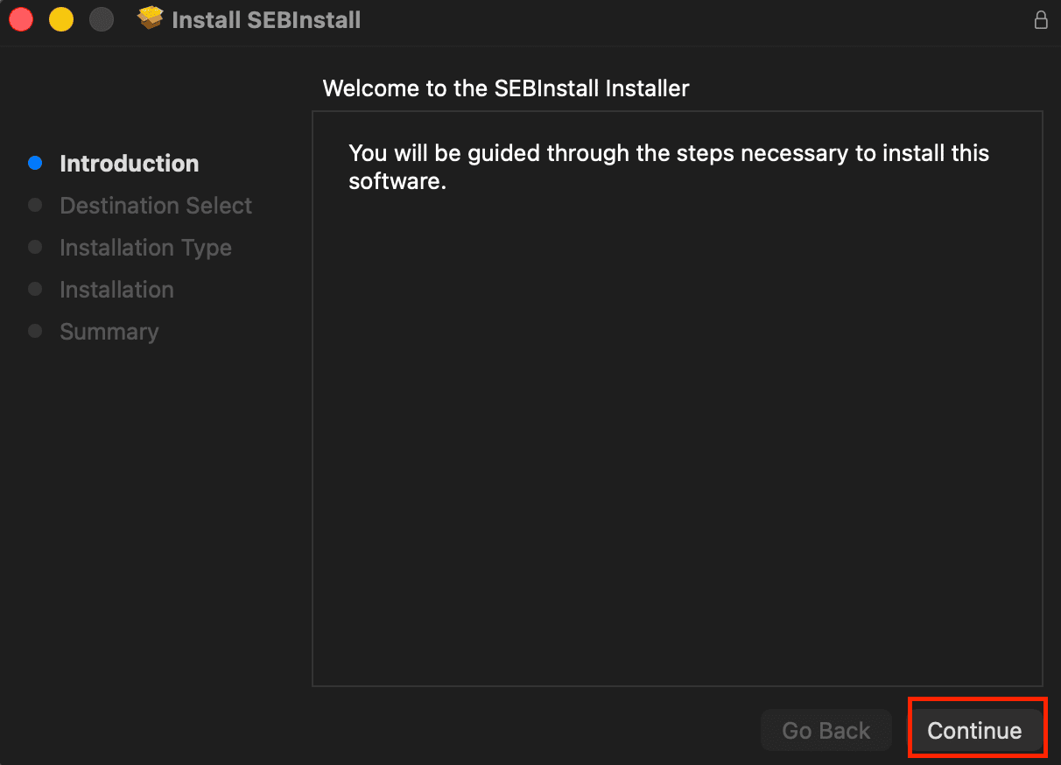The image size is (1061, 765).
Task: Click the blue bullet beside Introduction
Action: (35, 163)
